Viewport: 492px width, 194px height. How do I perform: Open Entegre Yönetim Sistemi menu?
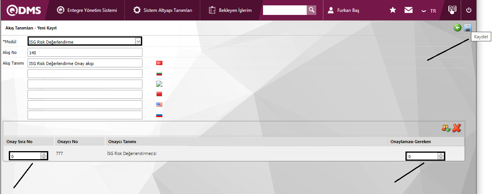tap(87, 10)
